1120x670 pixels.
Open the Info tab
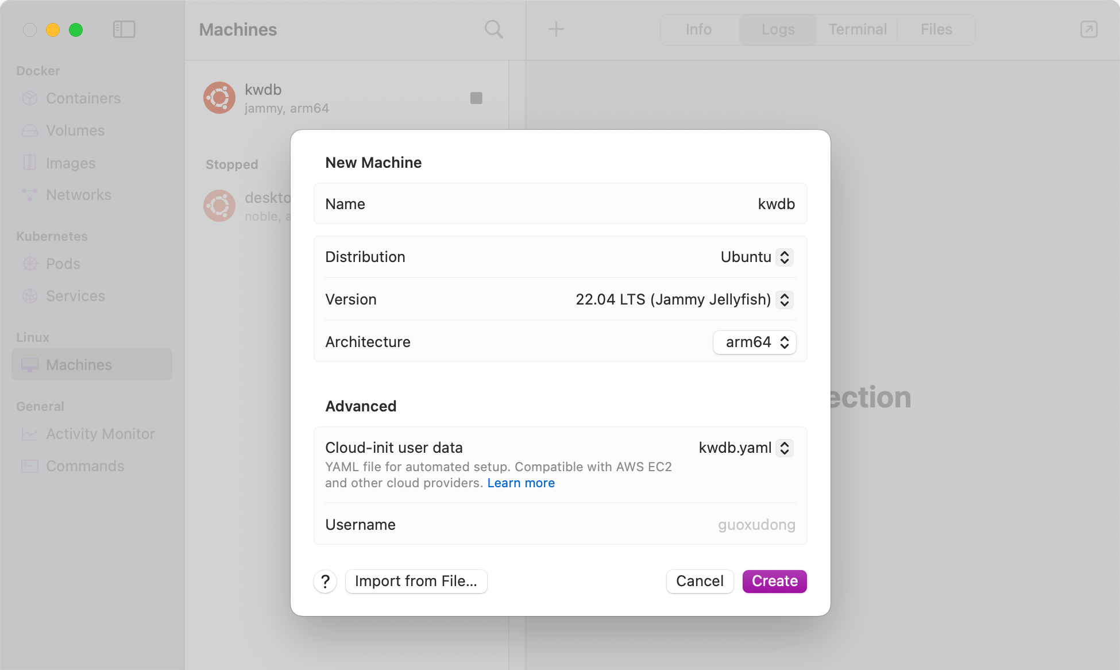click(x=699, y=29)
